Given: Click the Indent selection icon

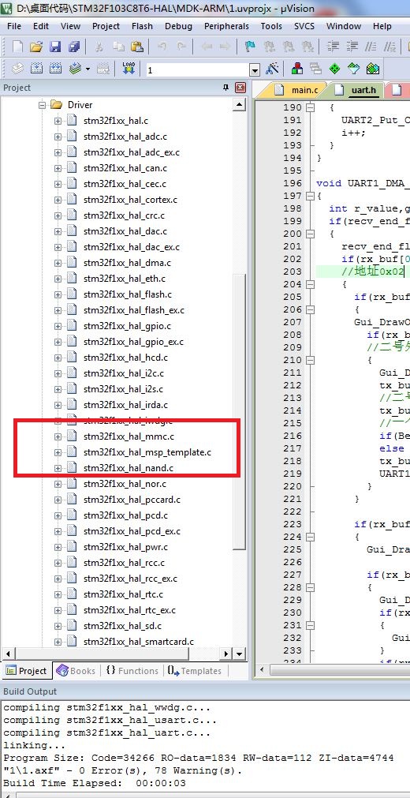Looking at the screenshot, I should (x=334, y=47).
